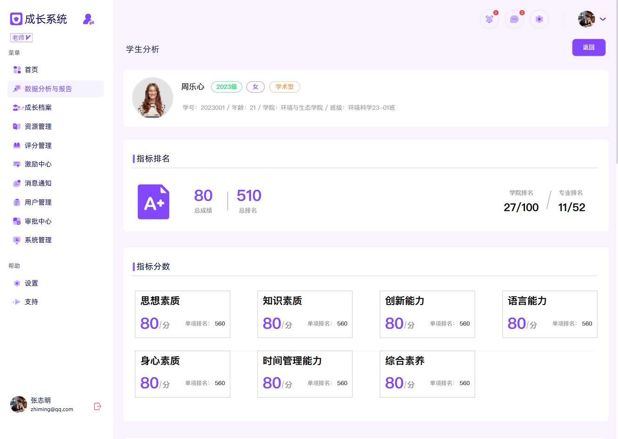Viewport: 618px width, 439px height.
Task: Click the 2023级 grade tag
Action: pyautogui.click(x=226, y=87)
